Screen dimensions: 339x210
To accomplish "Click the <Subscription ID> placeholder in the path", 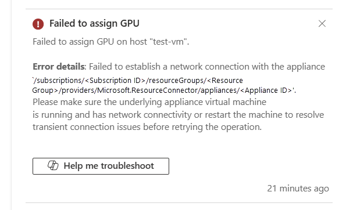I will tap(115, 81).
